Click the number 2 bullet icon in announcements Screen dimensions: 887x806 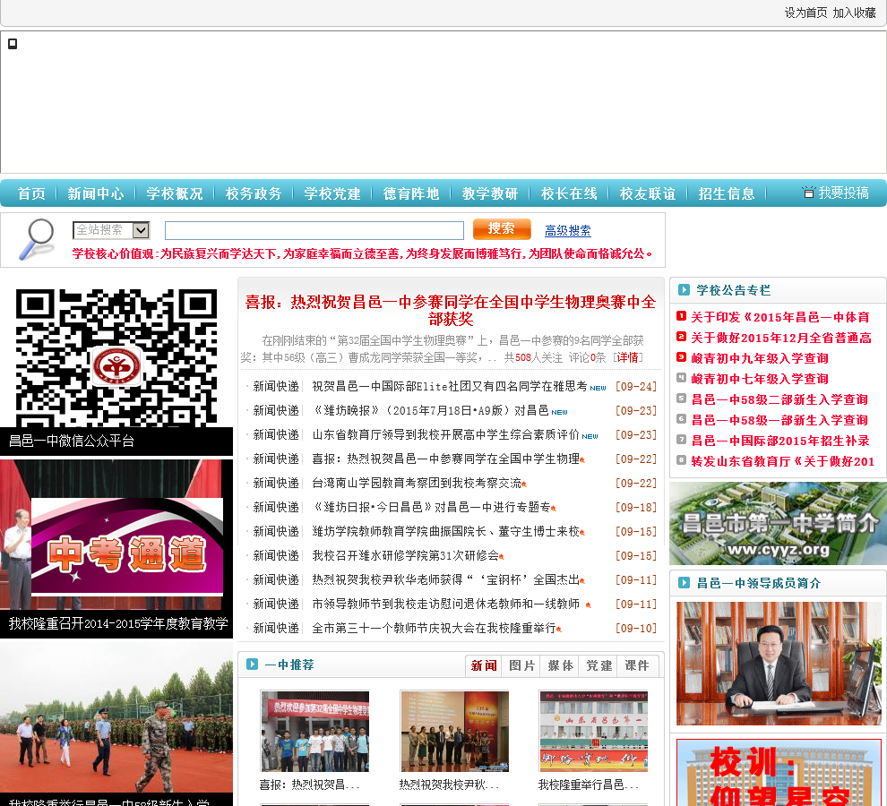681,337
